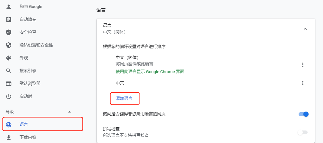The image size is (323, 143).
Task: Click the palette icon for 外观
Action: click(9, 58)
